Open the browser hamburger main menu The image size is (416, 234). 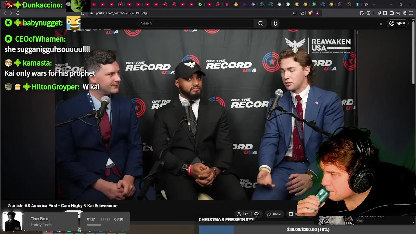[x=411, y=13]
